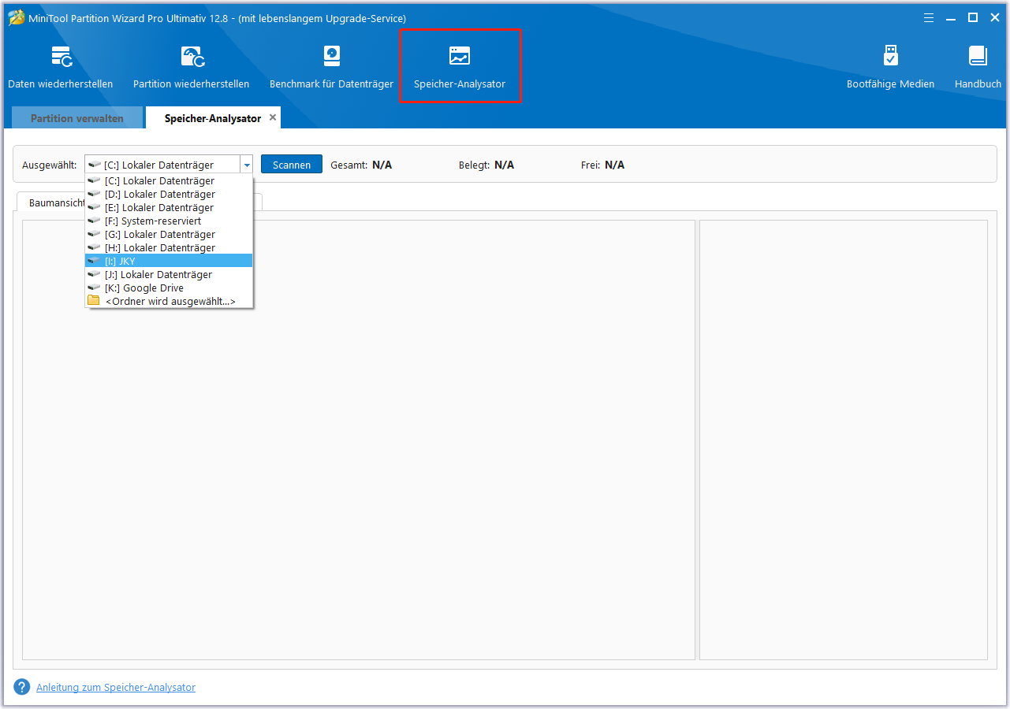Screen dimensions: 1010x709
Task: Click the help question mark icon
Action: (22, 687)
